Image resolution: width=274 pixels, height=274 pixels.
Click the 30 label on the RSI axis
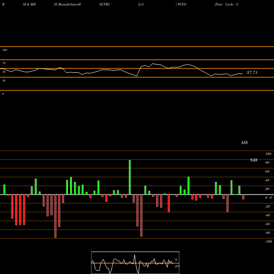point(4,81)
